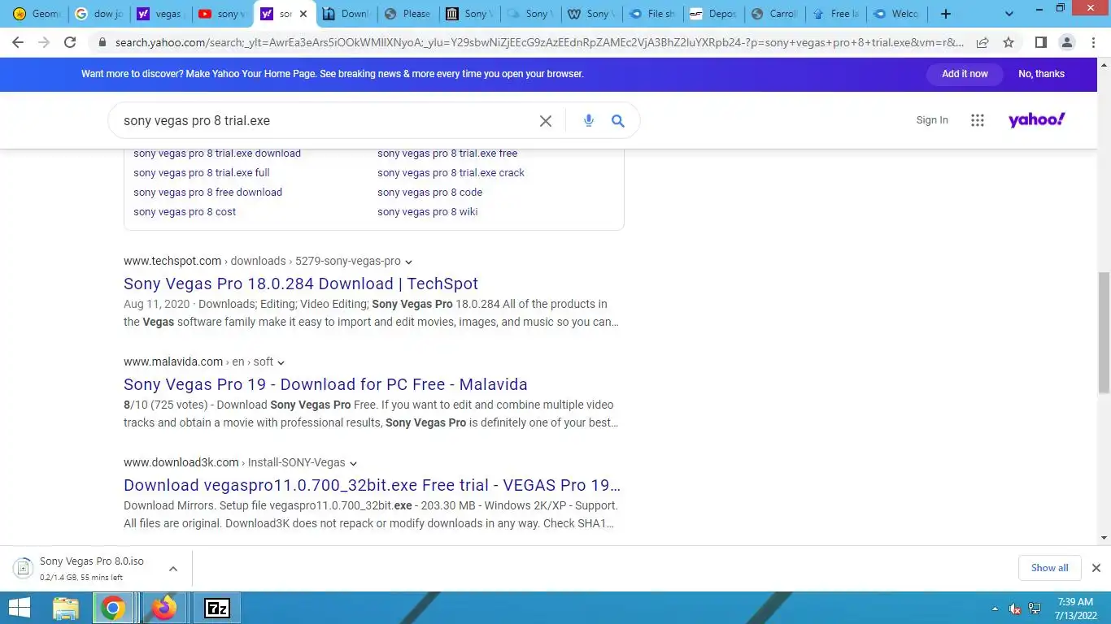Close the active Yahoo search tab
Viewport: 1111px width, 624px height.
point(303,14)
